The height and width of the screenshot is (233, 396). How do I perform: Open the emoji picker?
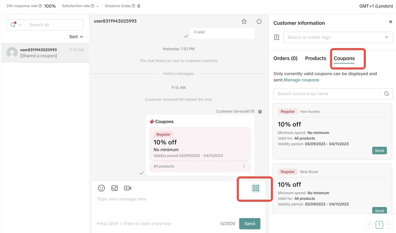pyautogui.click(x=102, y=188)
